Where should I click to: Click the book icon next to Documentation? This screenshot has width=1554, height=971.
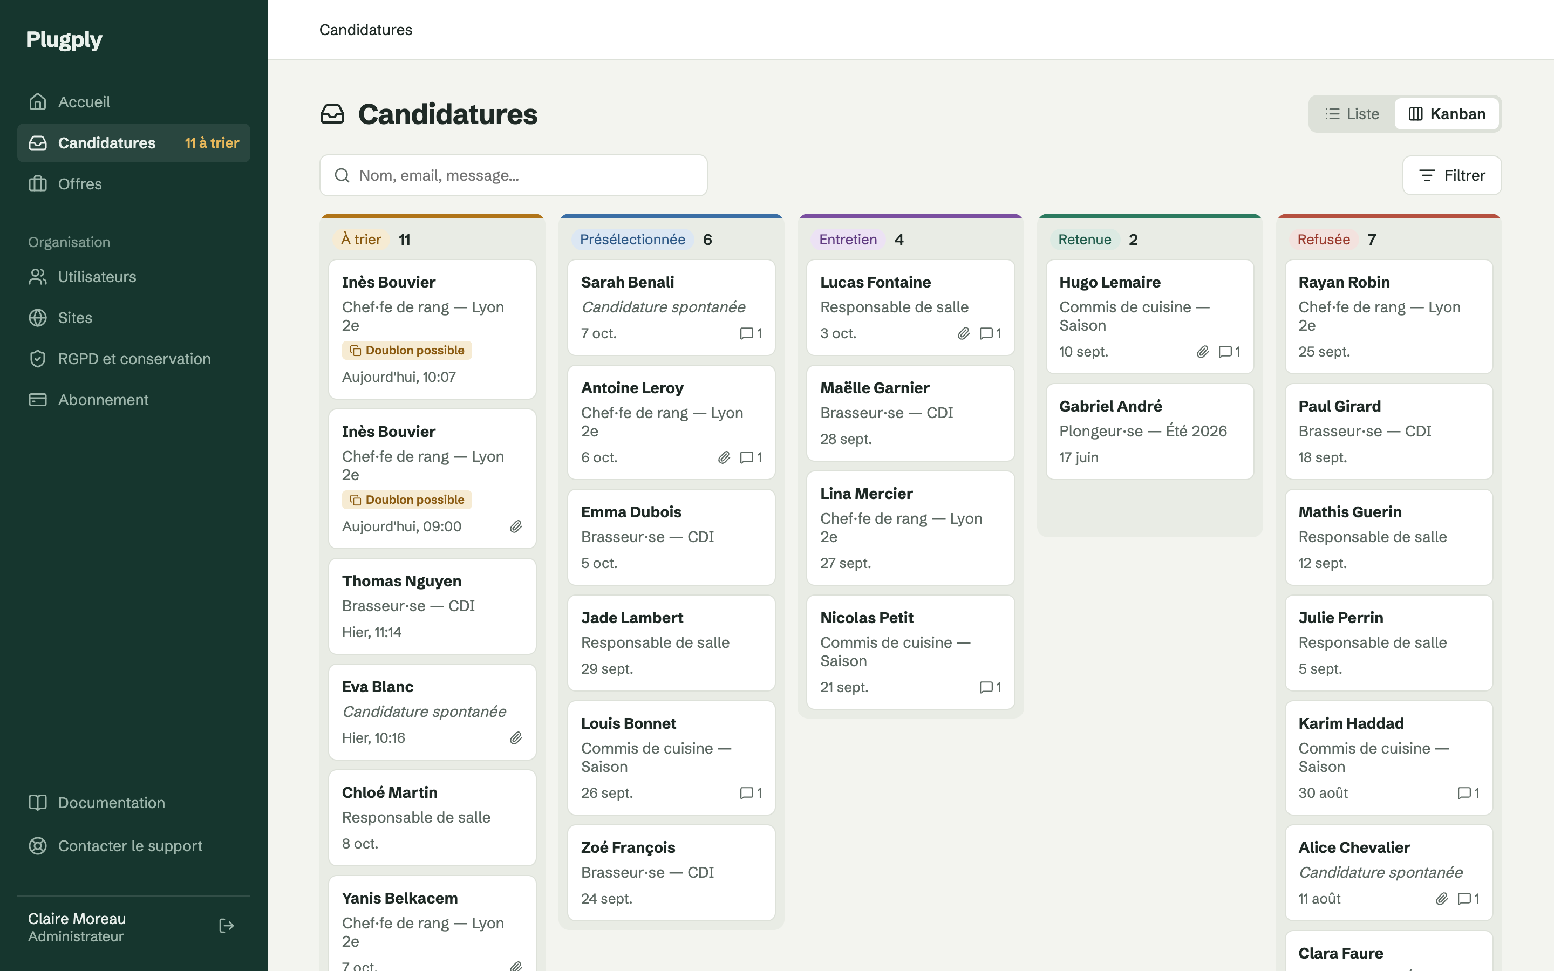[38, 803]
